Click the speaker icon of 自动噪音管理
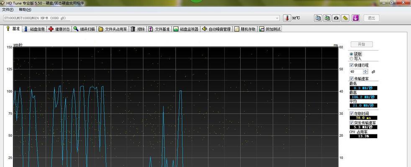The image size is (411, 167). [x=204, y=29]
